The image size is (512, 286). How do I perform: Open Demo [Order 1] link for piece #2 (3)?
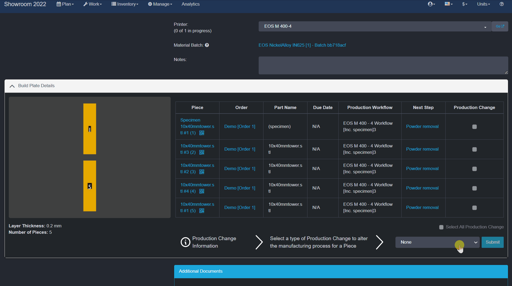[x=240, y=168]
